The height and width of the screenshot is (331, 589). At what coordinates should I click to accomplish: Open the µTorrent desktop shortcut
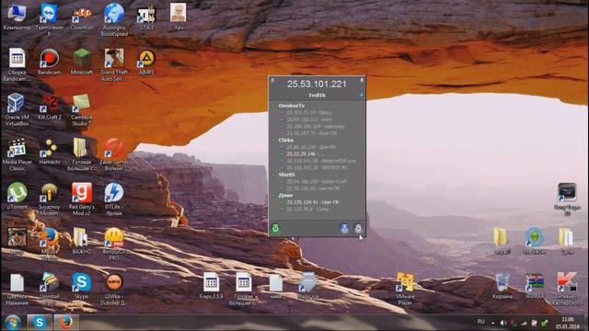tap(17, 196)
